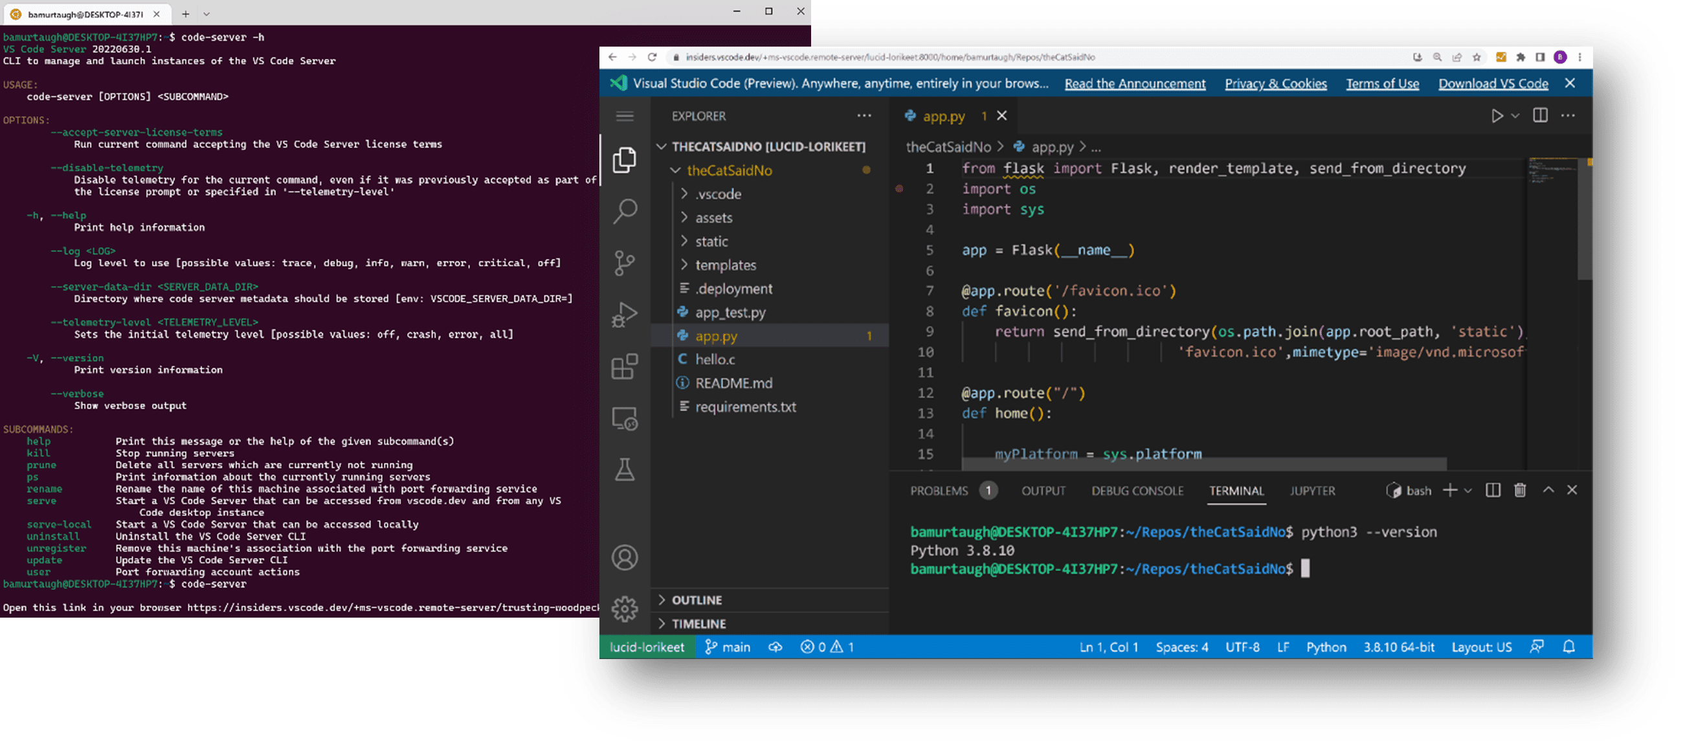Toggle the breakpoint on line 2
Screen dimensions: 1685x751
[x=899, y=189]
